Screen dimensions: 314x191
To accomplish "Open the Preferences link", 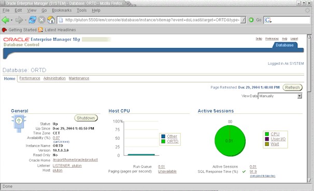I will [272, 39].
